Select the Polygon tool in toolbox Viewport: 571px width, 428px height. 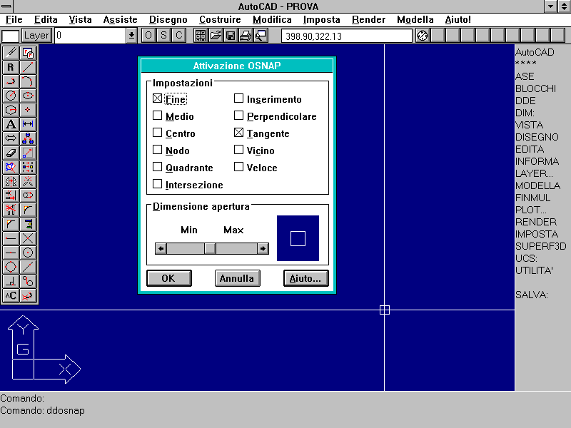coord(11,110)
